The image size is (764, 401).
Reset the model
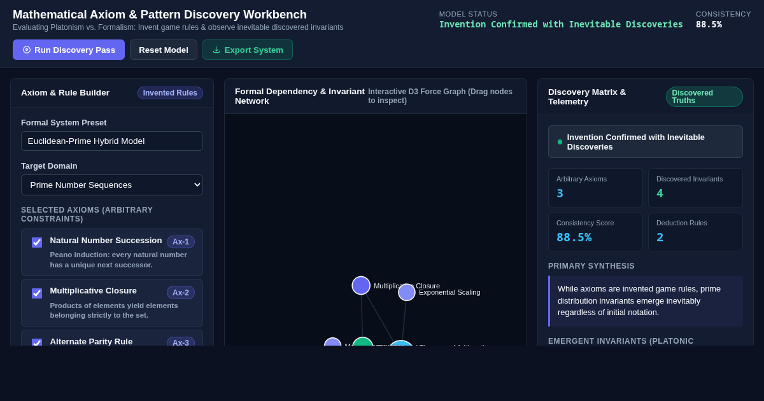tap(164, 50)
